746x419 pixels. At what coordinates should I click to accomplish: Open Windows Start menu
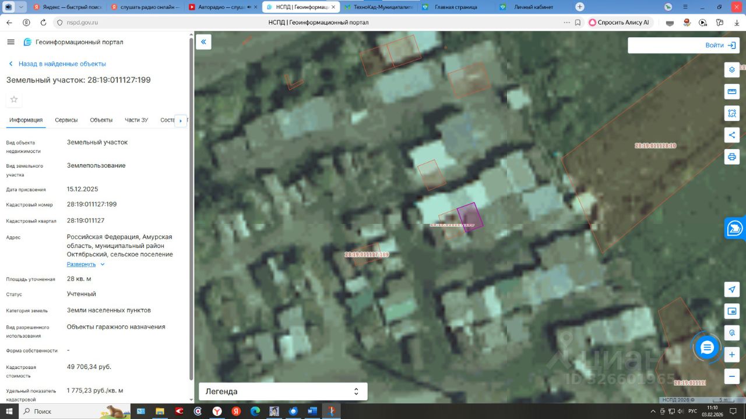pos(9,411)
